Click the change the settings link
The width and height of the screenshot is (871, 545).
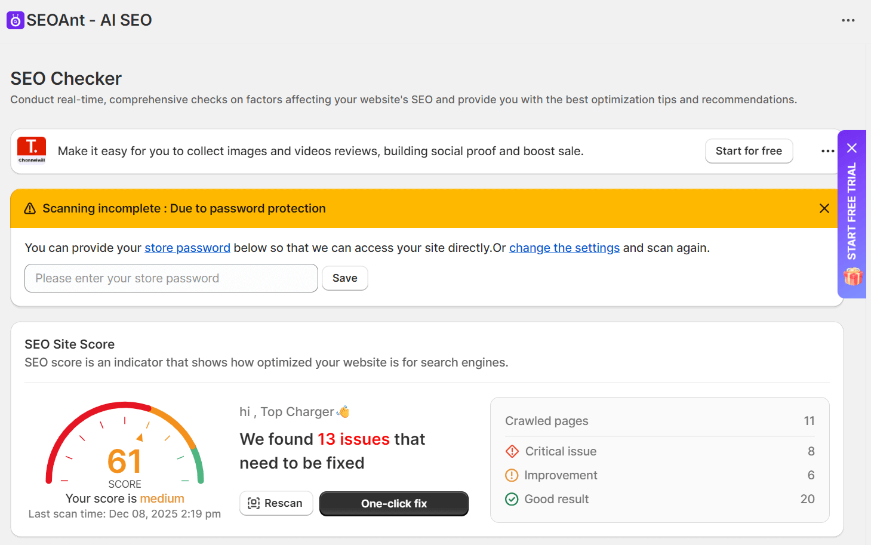(x=564, y=247)
